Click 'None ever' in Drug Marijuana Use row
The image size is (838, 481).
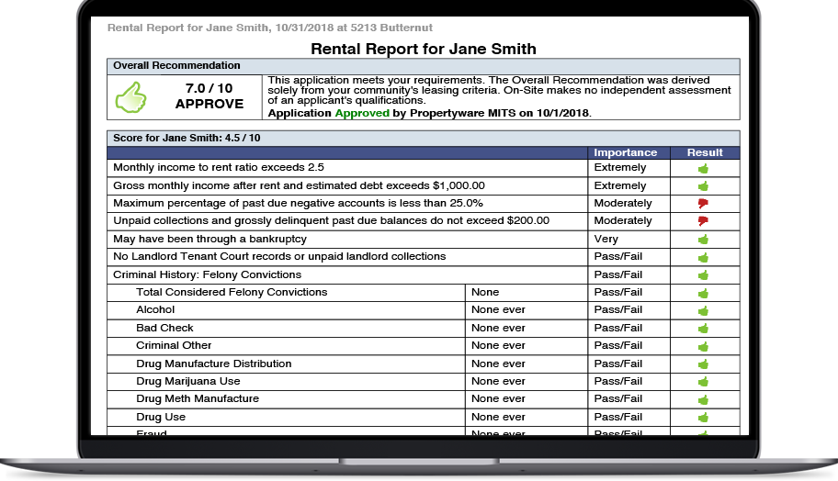pyautogui.click(x=498, y=381)
